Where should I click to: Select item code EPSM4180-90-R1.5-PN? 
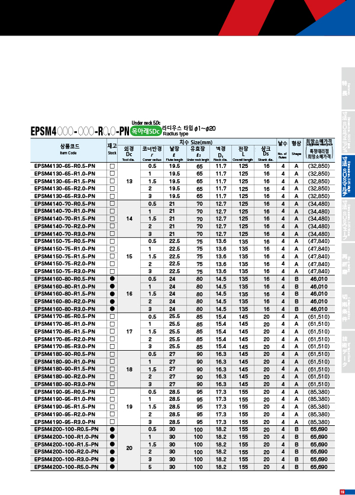pyautogui.click(x=64, y=369)
